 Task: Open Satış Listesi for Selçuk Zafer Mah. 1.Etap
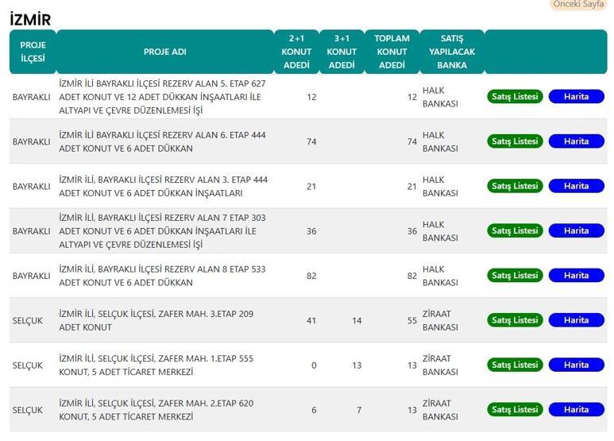click(x=515, y=365)
